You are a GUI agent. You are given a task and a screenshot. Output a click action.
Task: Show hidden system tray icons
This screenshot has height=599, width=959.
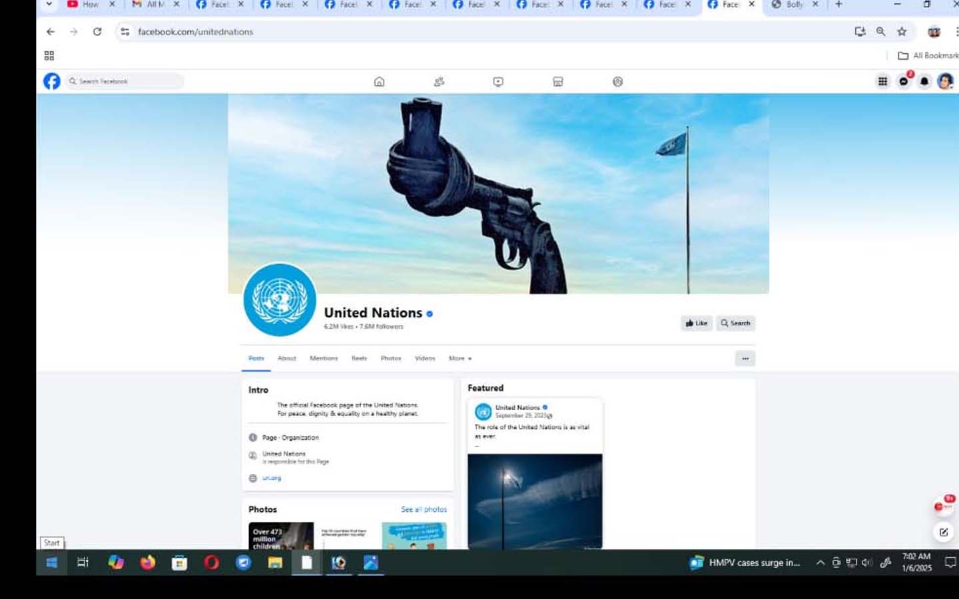coord(820,562)
